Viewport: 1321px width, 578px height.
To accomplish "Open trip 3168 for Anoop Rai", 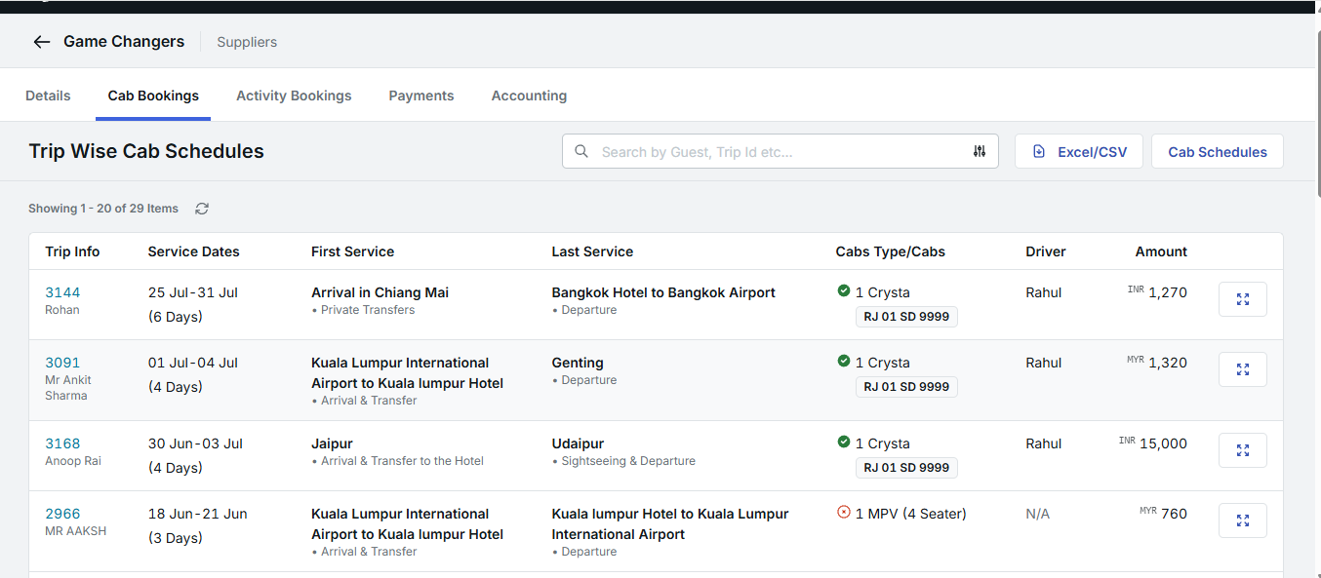I will [62, 443].
